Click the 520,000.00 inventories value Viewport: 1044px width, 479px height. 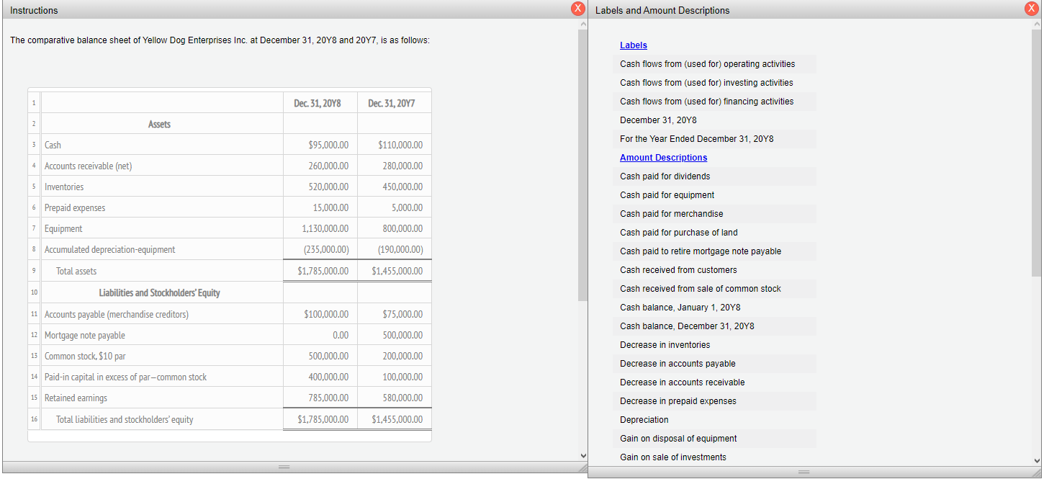coord(329,187)
